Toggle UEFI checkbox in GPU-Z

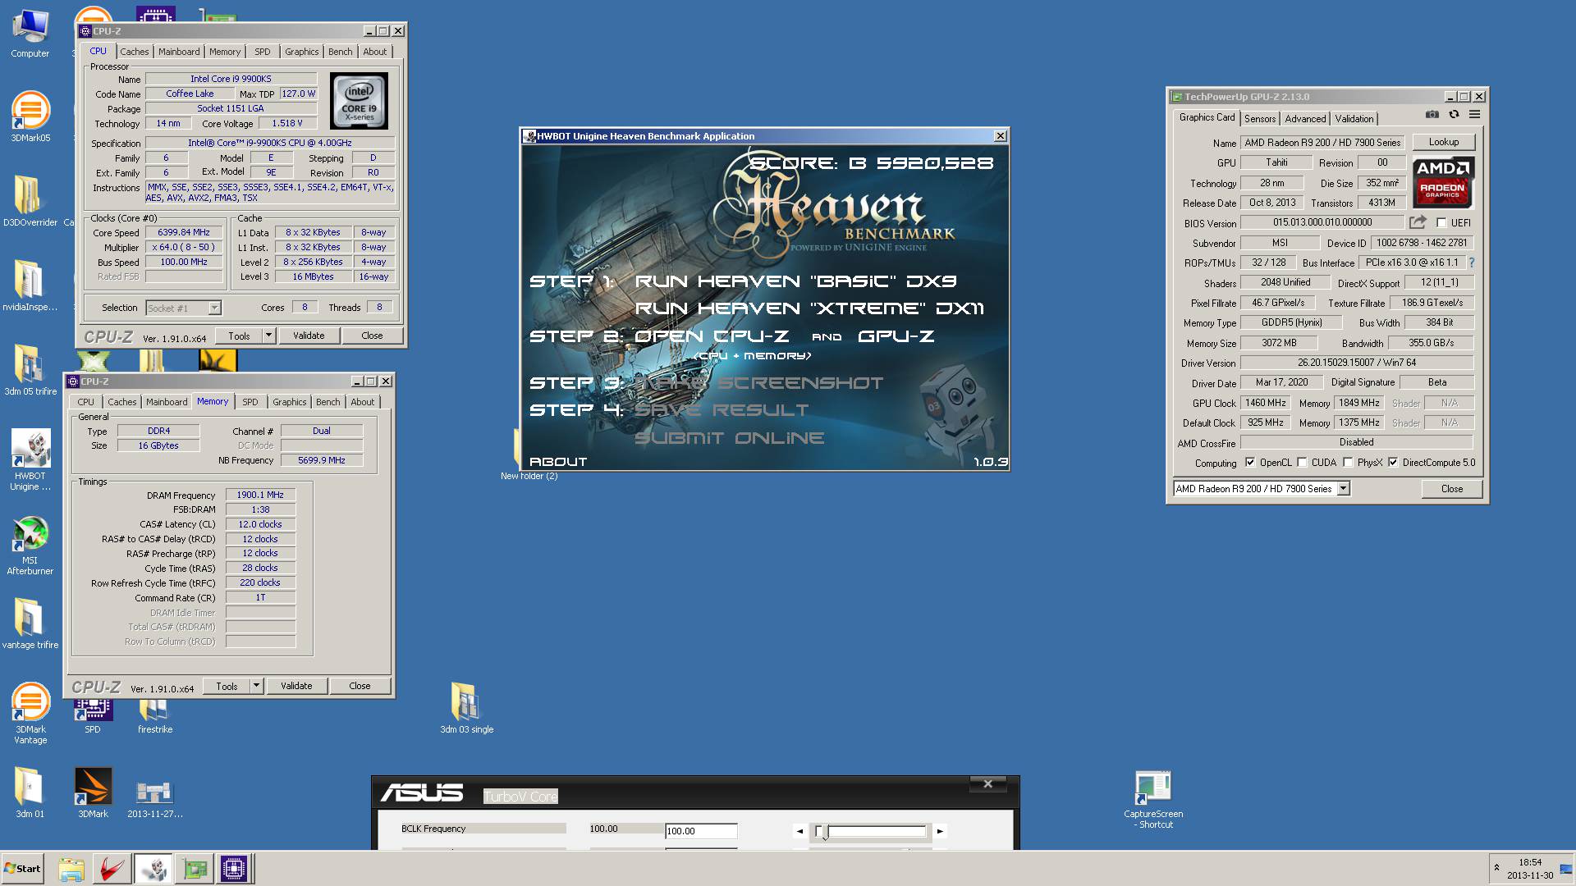point(1441,223)
